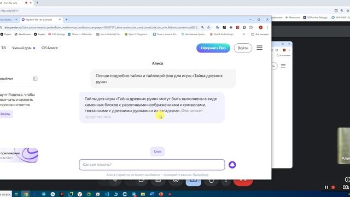
Task: Open the hamburger menu on the Alice page
Action: [x=259, y=48]
